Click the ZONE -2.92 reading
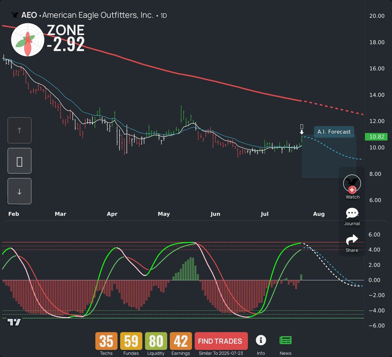This screenshot has height=357, width=392. [66, 38]
